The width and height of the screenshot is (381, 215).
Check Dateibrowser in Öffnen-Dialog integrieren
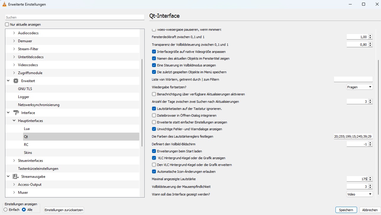(154, 115)
